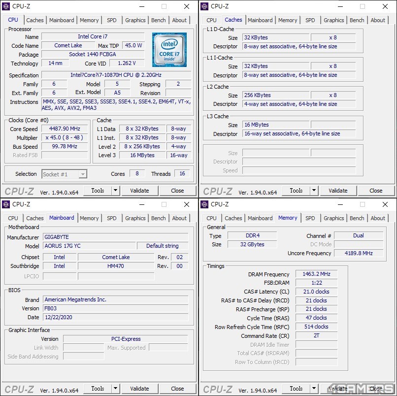This screenshot has width=397, height=396.
Task: Click Uncore Frequency value 4189.8 MHz
Action: (x=359, y=253)
